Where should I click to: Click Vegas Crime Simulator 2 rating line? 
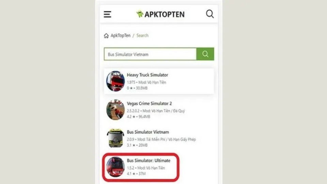pyautogui.click(x=139, y=117)
